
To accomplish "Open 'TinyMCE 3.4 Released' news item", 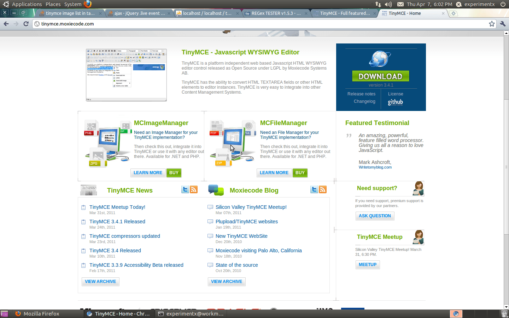I will tap(115, 251).
